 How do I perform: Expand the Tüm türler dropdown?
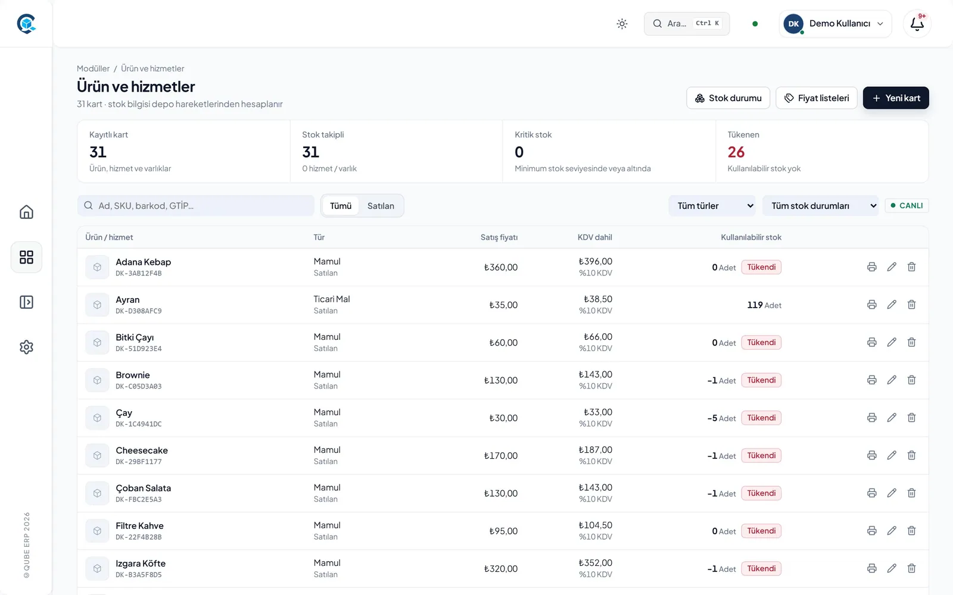712,206
